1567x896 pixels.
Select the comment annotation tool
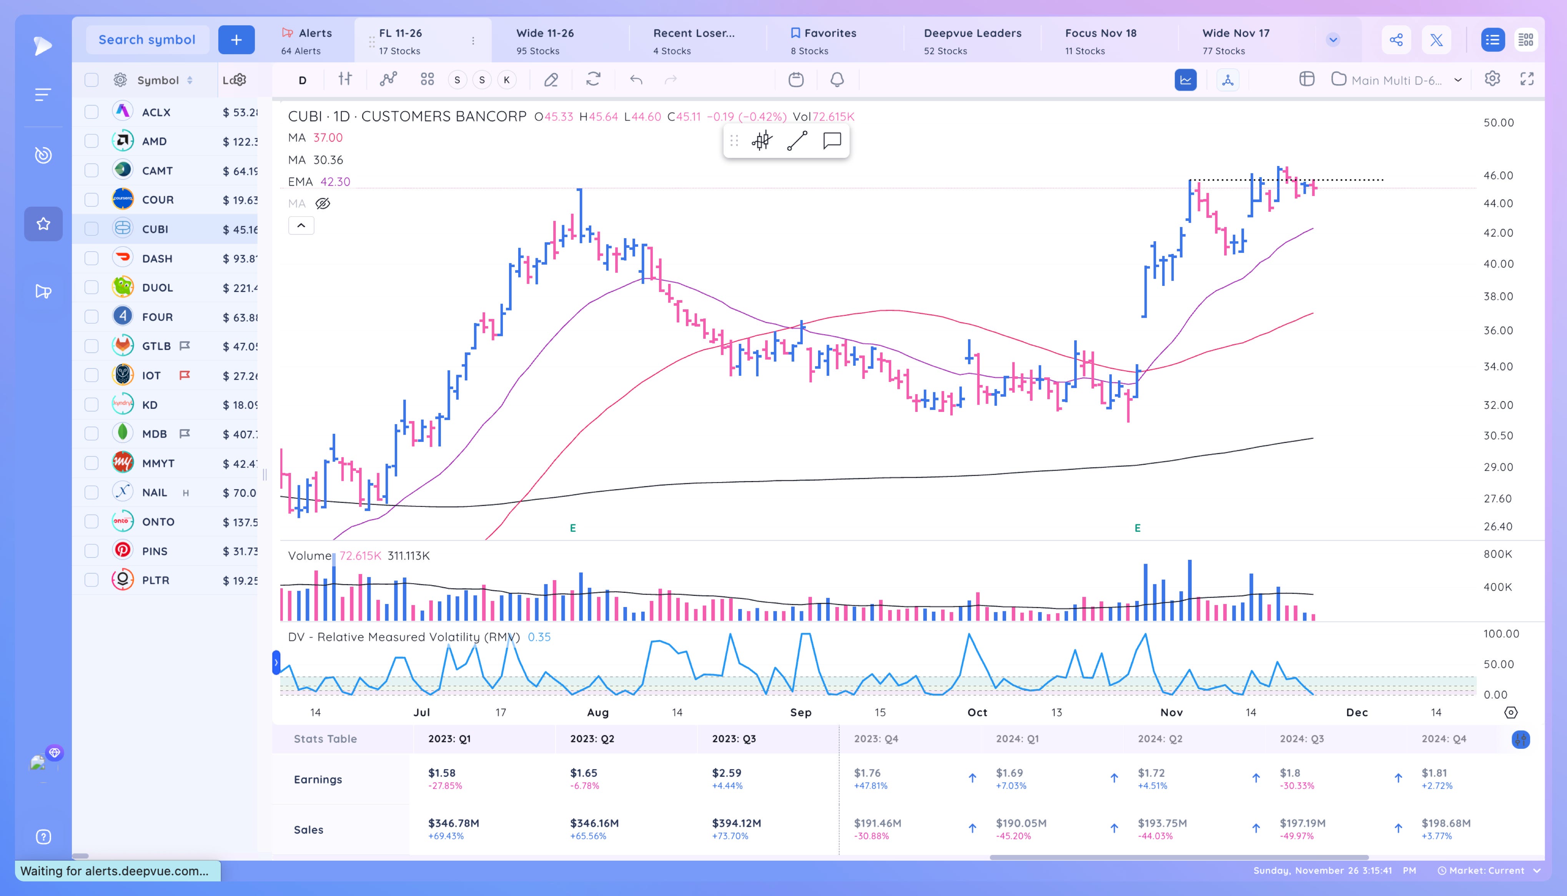[x=832, y=141]
